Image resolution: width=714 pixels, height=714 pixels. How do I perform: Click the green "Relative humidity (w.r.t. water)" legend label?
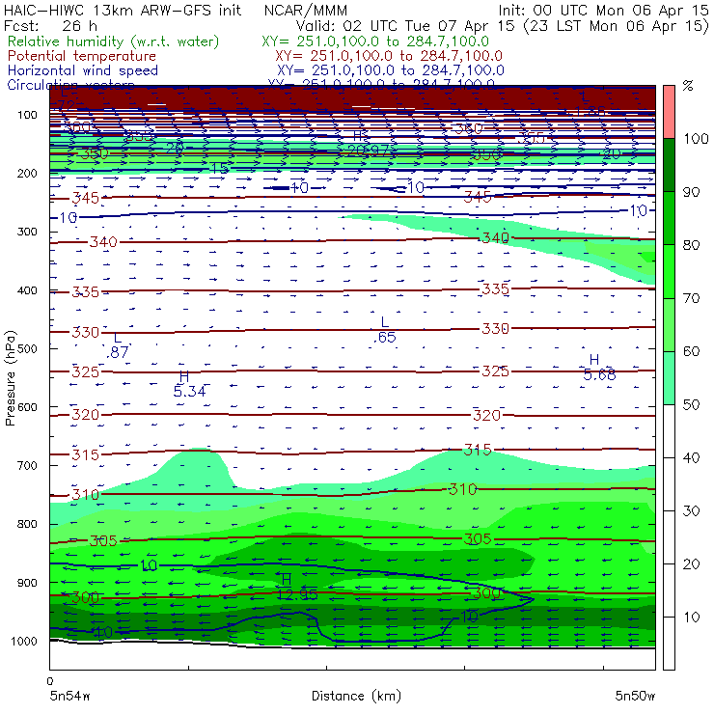click(x=114, y=41)
